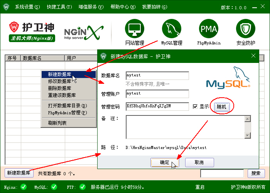This screenshot has height=193, width=270.
Task: Confirm the dialog with 确定
Action: click(x=165, y=163)
